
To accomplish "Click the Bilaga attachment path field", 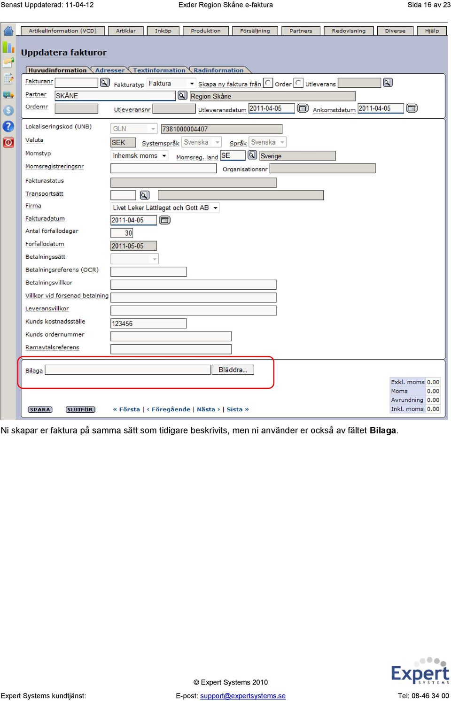I will (x=128, y=370).
